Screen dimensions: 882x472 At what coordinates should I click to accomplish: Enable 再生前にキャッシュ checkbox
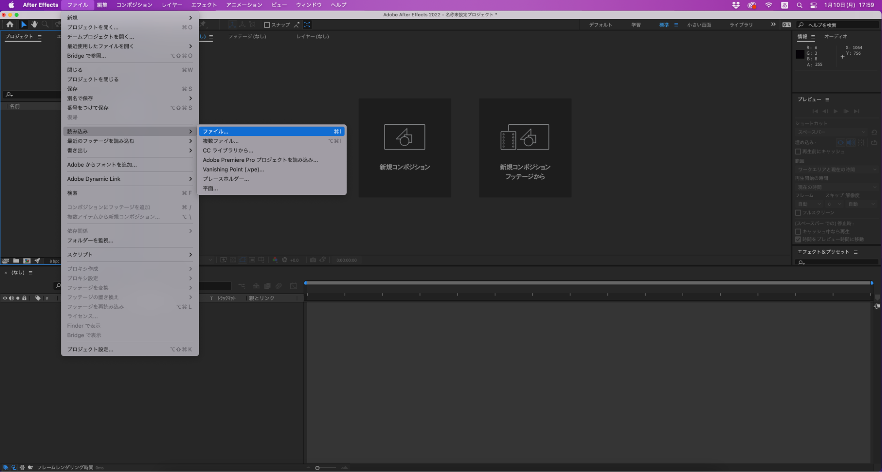[x=798, y=151]
